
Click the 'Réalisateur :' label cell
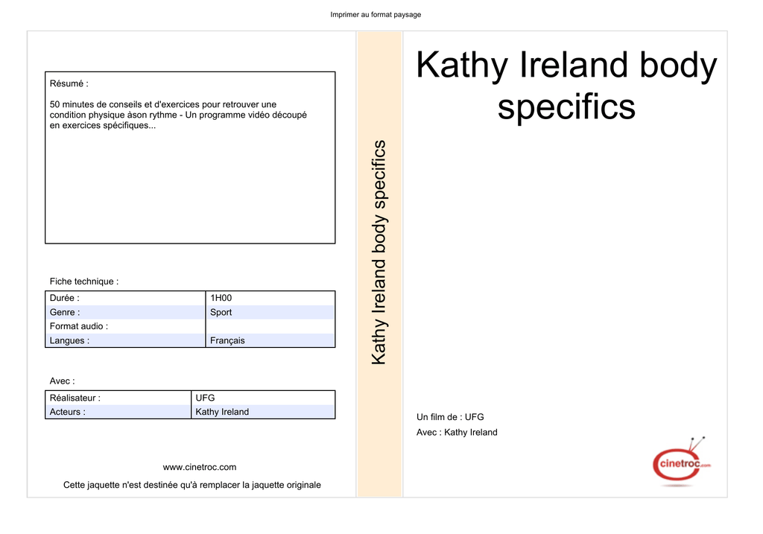click(118, 398)
